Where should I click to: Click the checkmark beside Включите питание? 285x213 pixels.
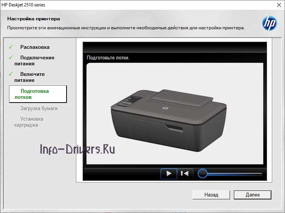click(x=11, y=74)
